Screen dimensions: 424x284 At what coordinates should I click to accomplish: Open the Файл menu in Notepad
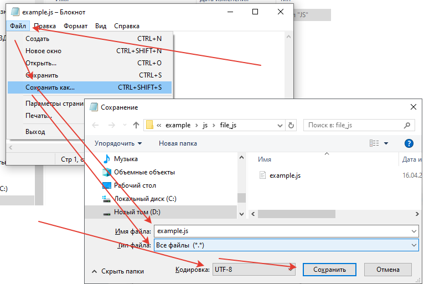18,26
